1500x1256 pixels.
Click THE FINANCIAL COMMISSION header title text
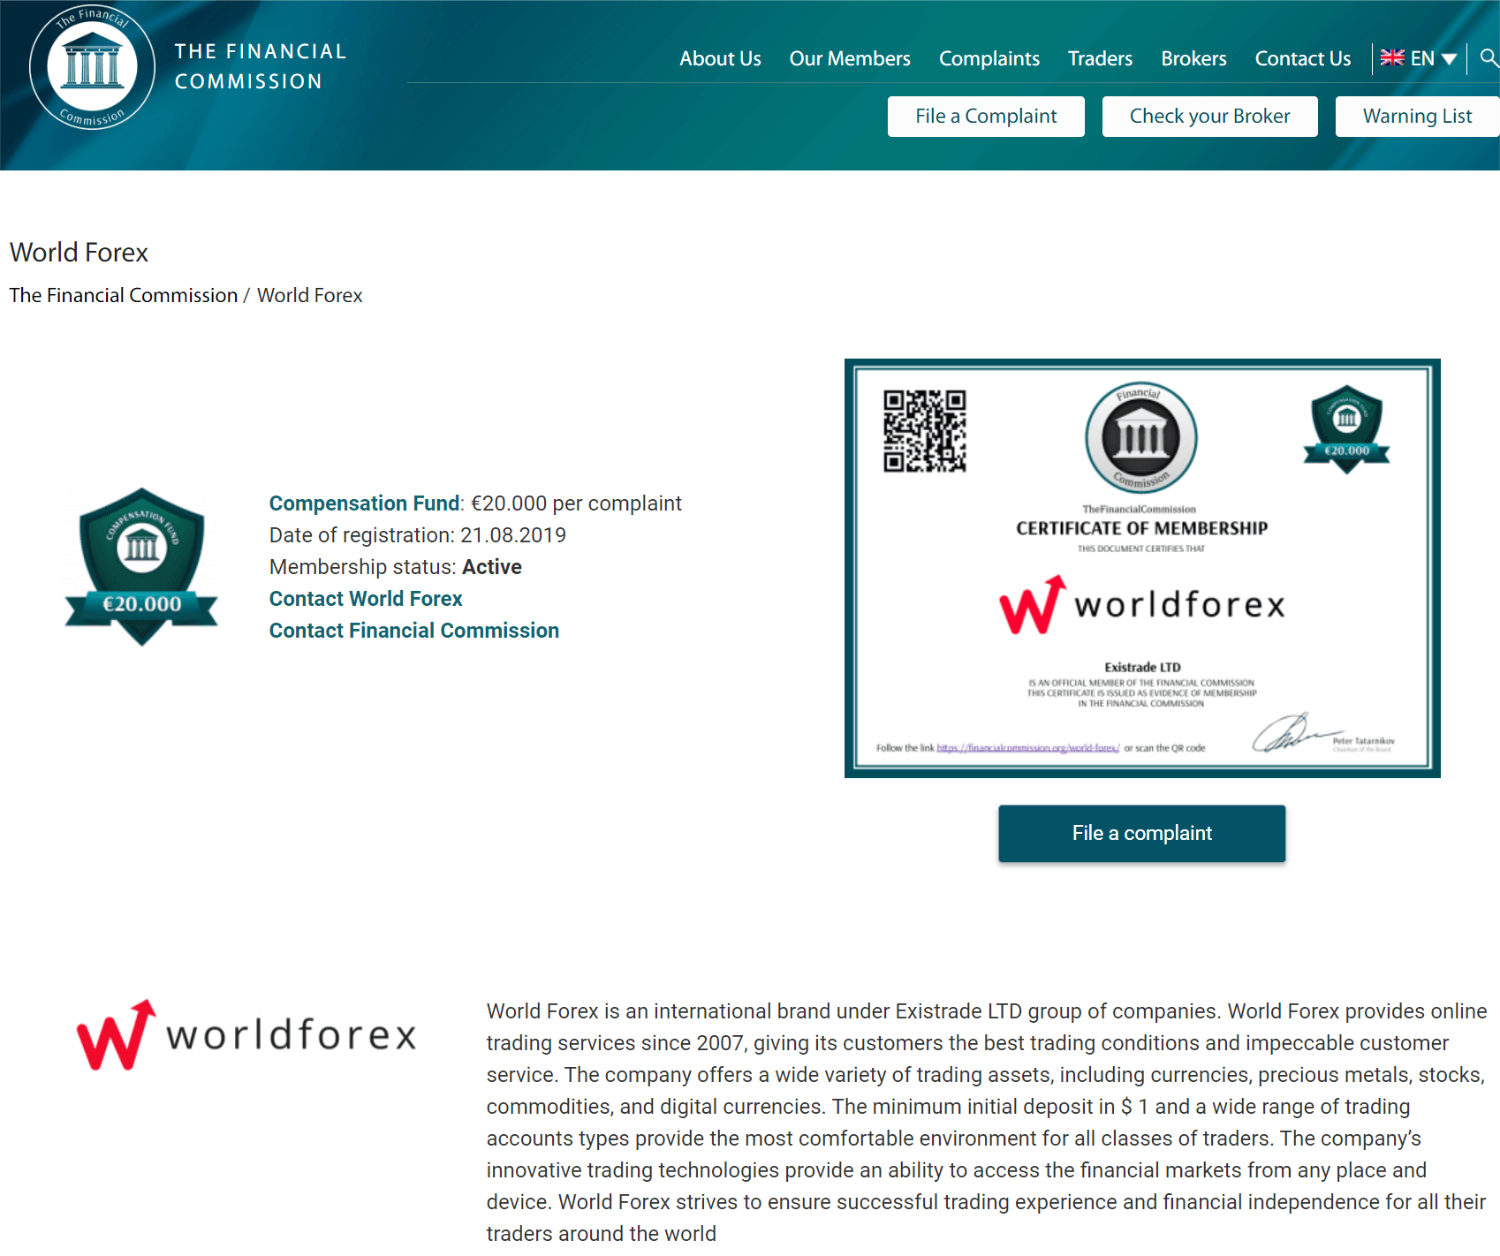tap(261, 66)
